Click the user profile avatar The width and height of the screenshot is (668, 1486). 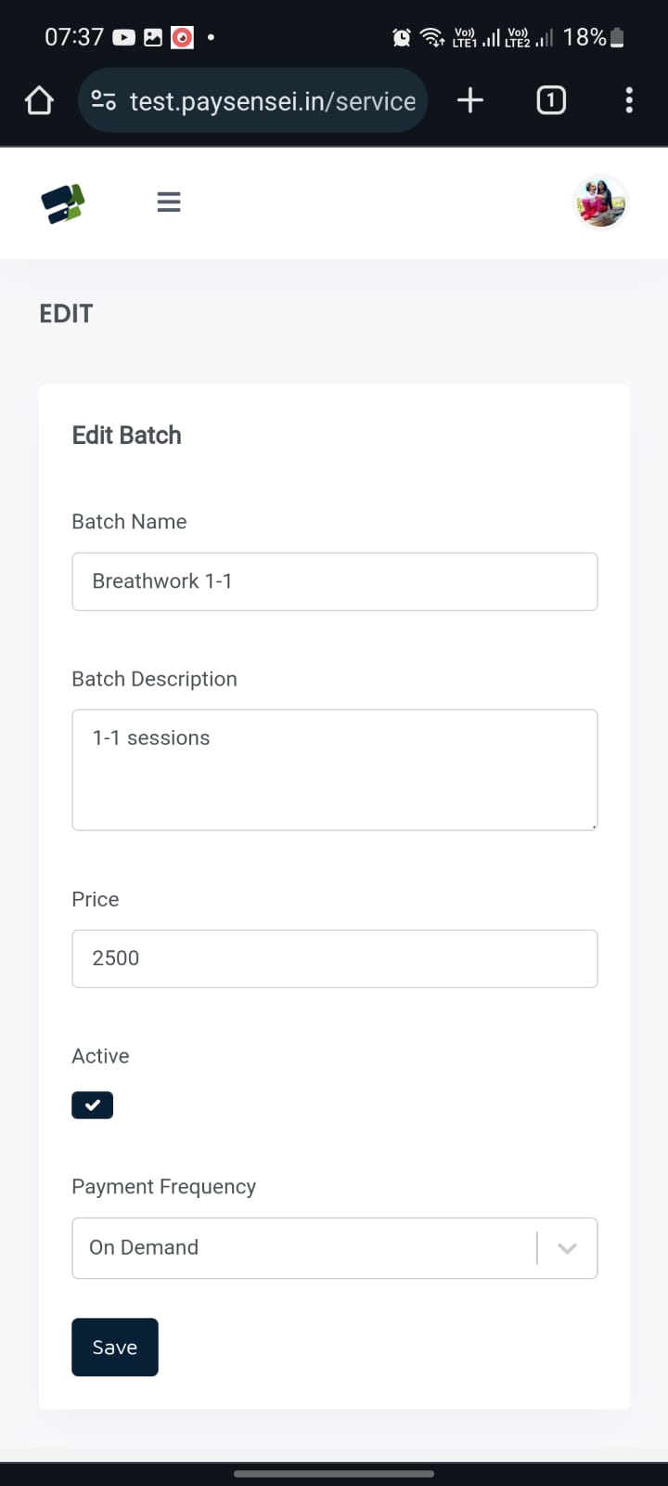(600, 202)
